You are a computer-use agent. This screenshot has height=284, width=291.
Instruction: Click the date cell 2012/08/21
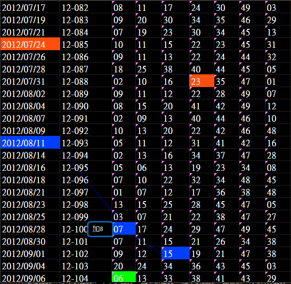tap(24, 192)
